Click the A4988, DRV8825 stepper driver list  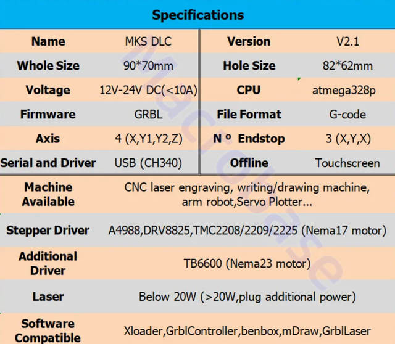tap(247, 231)
